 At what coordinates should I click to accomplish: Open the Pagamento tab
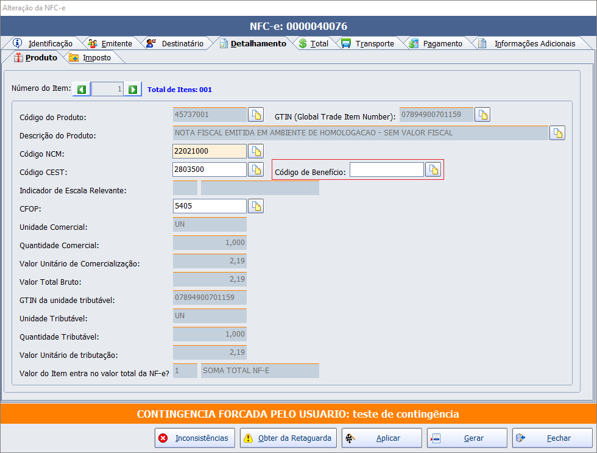tap(436, 43)
